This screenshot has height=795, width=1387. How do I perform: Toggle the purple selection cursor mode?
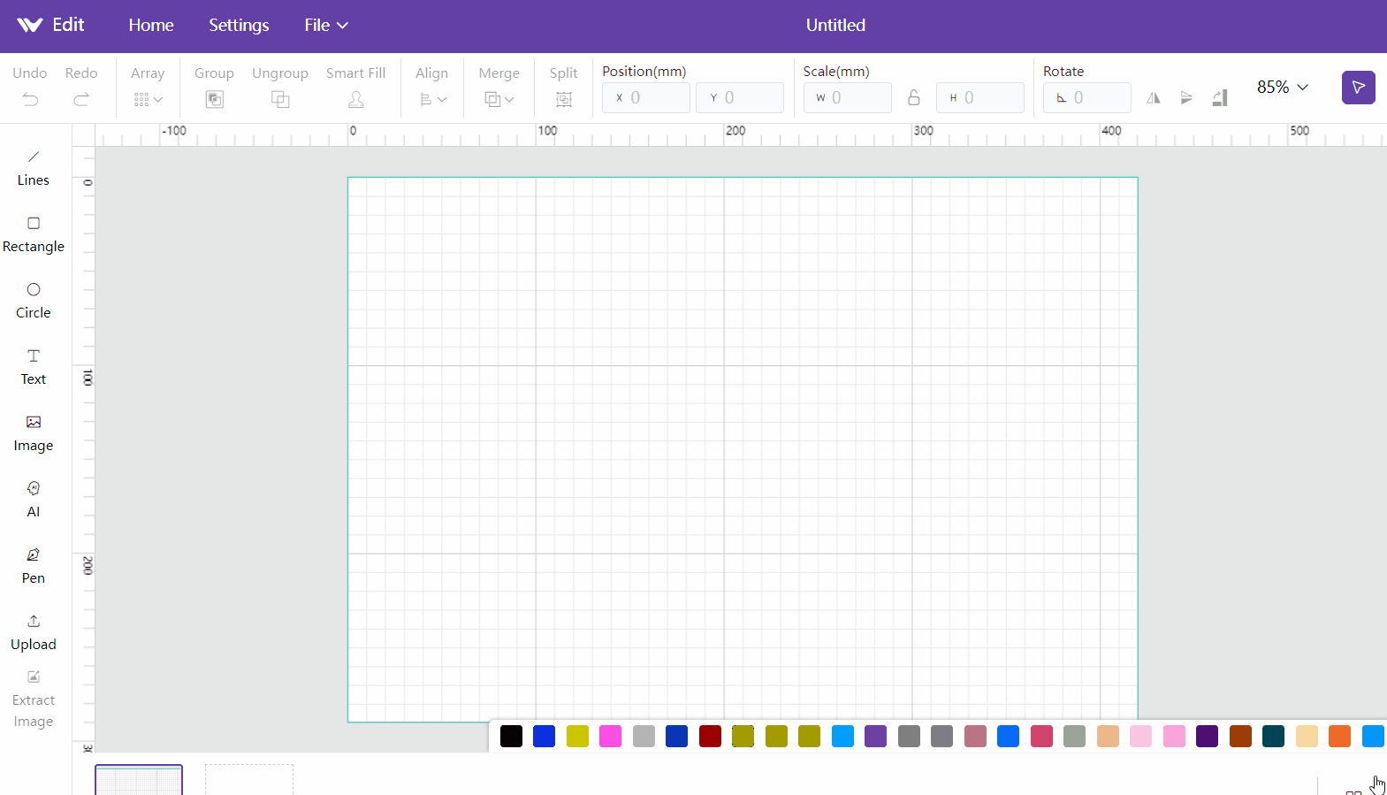point(1359,88)
